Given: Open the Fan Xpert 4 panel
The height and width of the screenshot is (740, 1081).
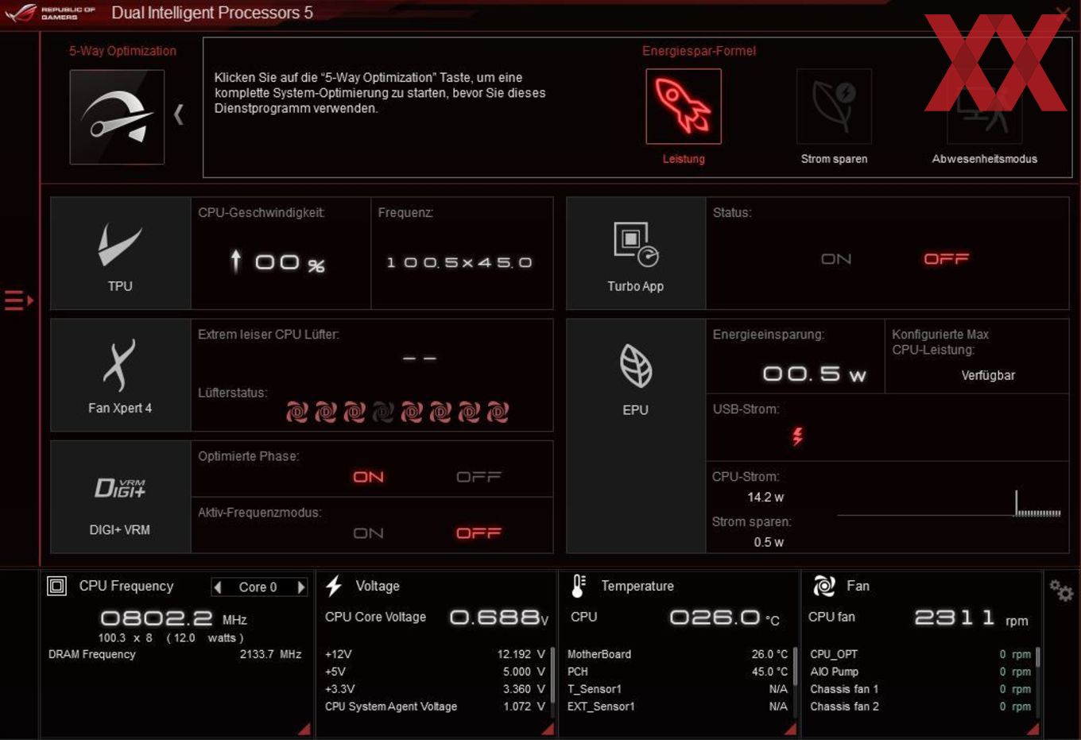Looking at the screenshot, I should tap(120, 375).
